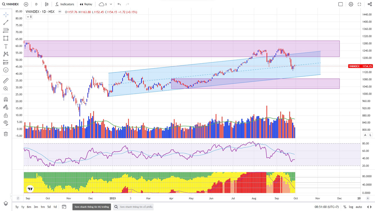Select the ruler measure tool
The image size is (375, 211).
tap(6, 81)
